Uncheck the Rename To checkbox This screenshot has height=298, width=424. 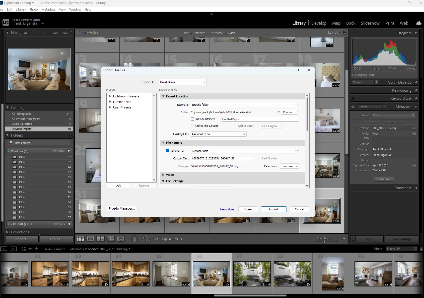click(167, 151)
